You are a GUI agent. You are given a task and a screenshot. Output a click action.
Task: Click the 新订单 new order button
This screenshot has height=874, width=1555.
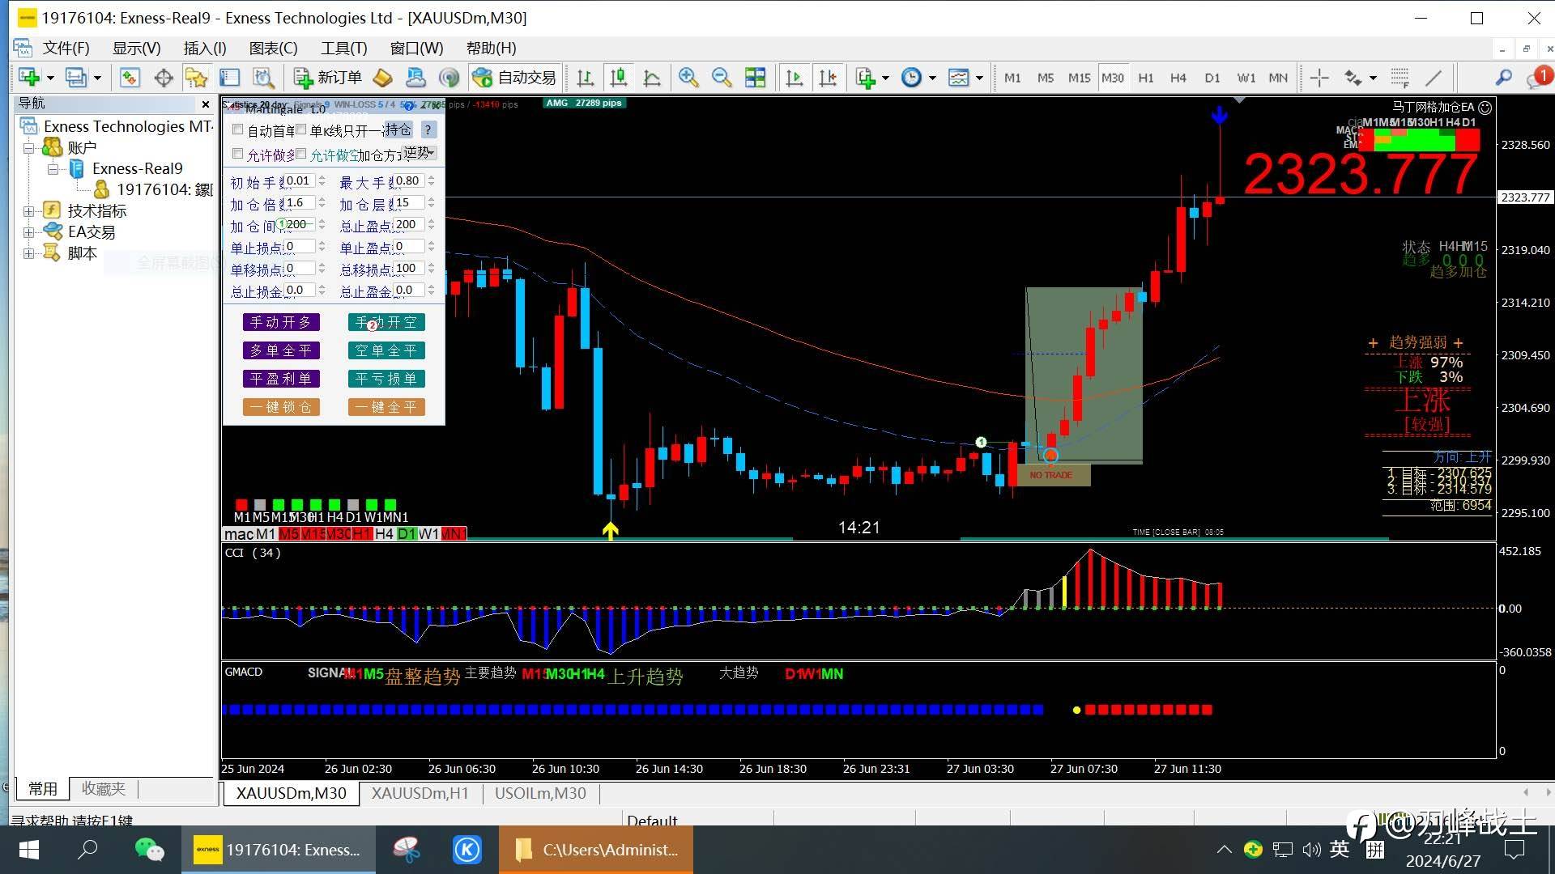(329, 78)
